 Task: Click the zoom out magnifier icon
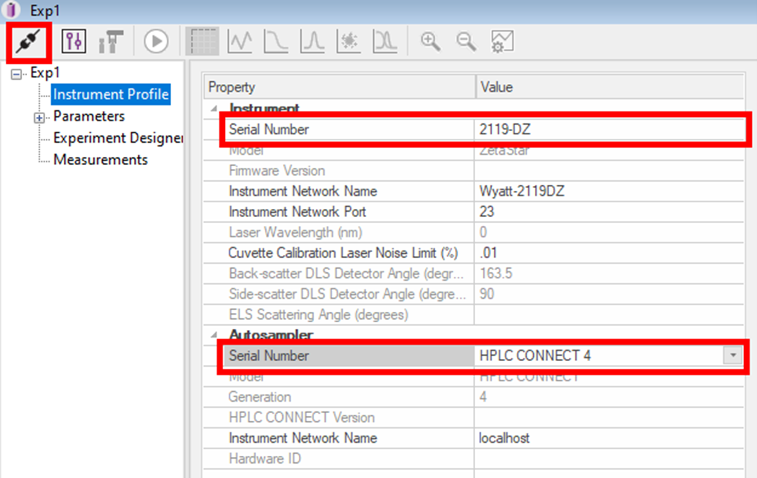466,41
